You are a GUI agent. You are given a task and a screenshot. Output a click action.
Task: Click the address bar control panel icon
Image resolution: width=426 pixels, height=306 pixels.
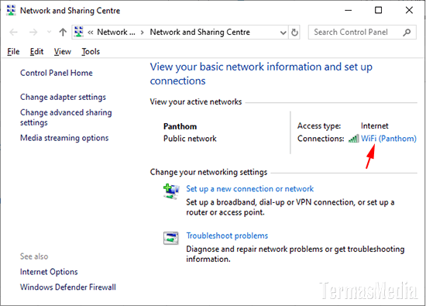point(79,32)
